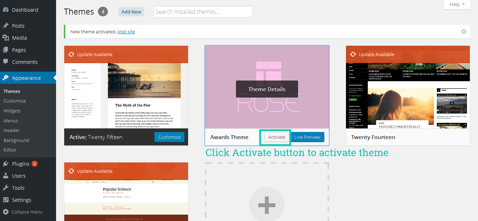Open the Pages menu
Screen dimensions: 478x221
[19, 50]
